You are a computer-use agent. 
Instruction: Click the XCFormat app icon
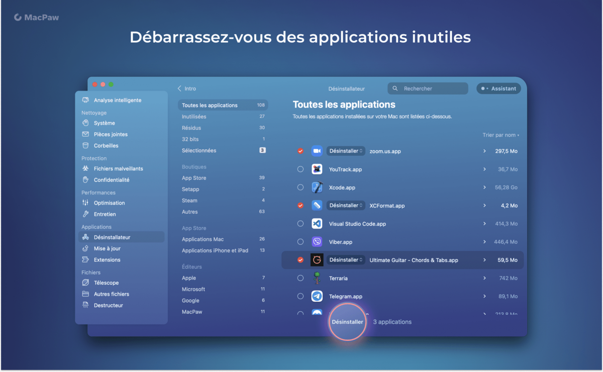click(317, 206)
